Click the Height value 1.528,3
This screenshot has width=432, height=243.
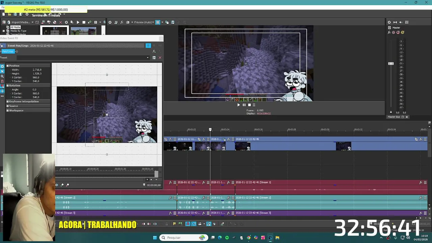pyautogui.click(x=37, y=74)
